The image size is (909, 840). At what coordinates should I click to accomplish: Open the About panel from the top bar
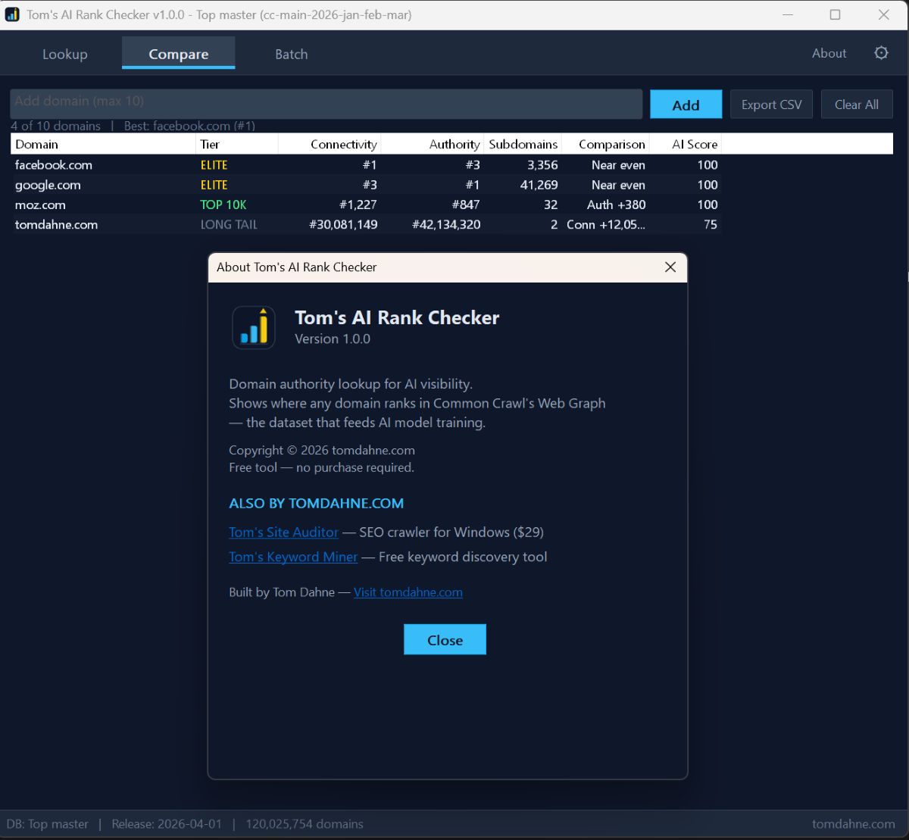(x=829, y=53)
